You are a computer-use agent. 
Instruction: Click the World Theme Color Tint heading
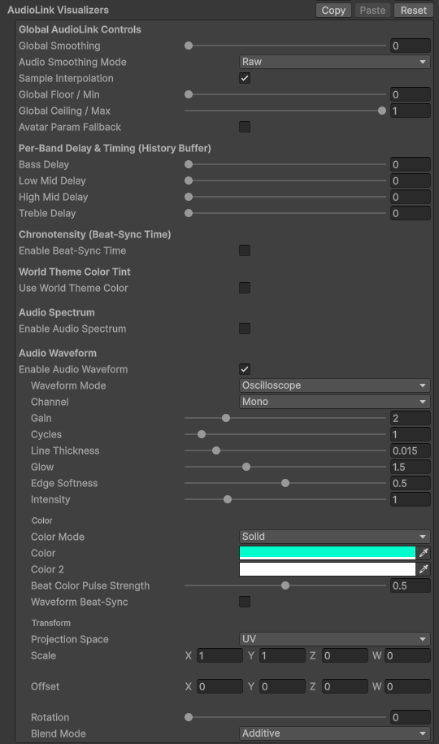pos(75,272)
